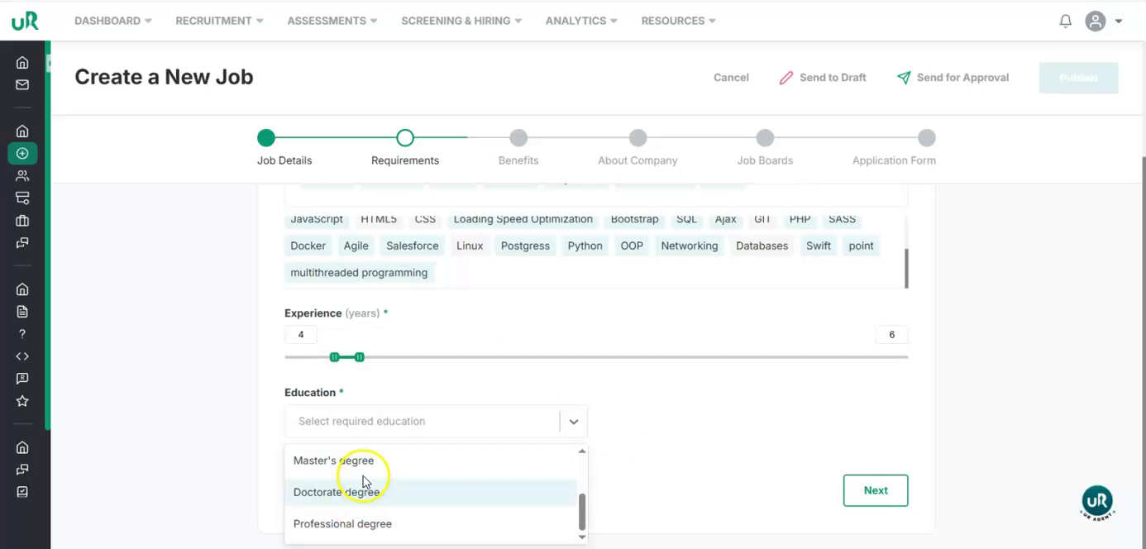
Task: Expand the Education dropdown arrow
Action: click(x=573, y=422)
